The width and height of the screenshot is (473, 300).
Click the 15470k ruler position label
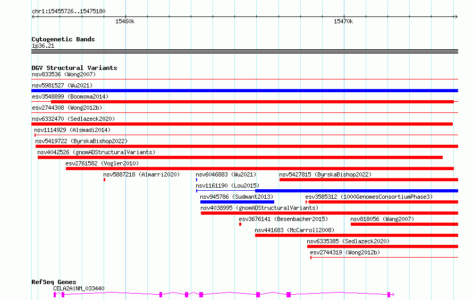point(343,21)
